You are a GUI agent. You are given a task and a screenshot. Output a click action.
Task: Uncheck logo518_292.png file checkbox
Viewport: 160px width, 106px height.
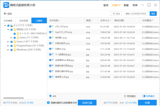tap(50, 32)
